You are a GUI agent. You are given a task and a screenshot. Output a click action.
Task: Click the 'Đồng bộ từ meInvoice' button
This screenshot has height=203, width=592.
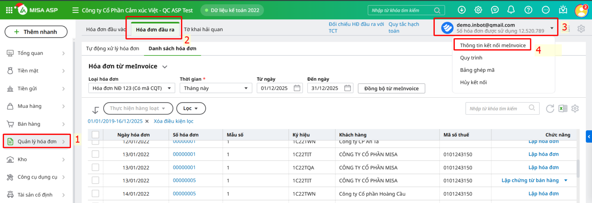[391, 88]
